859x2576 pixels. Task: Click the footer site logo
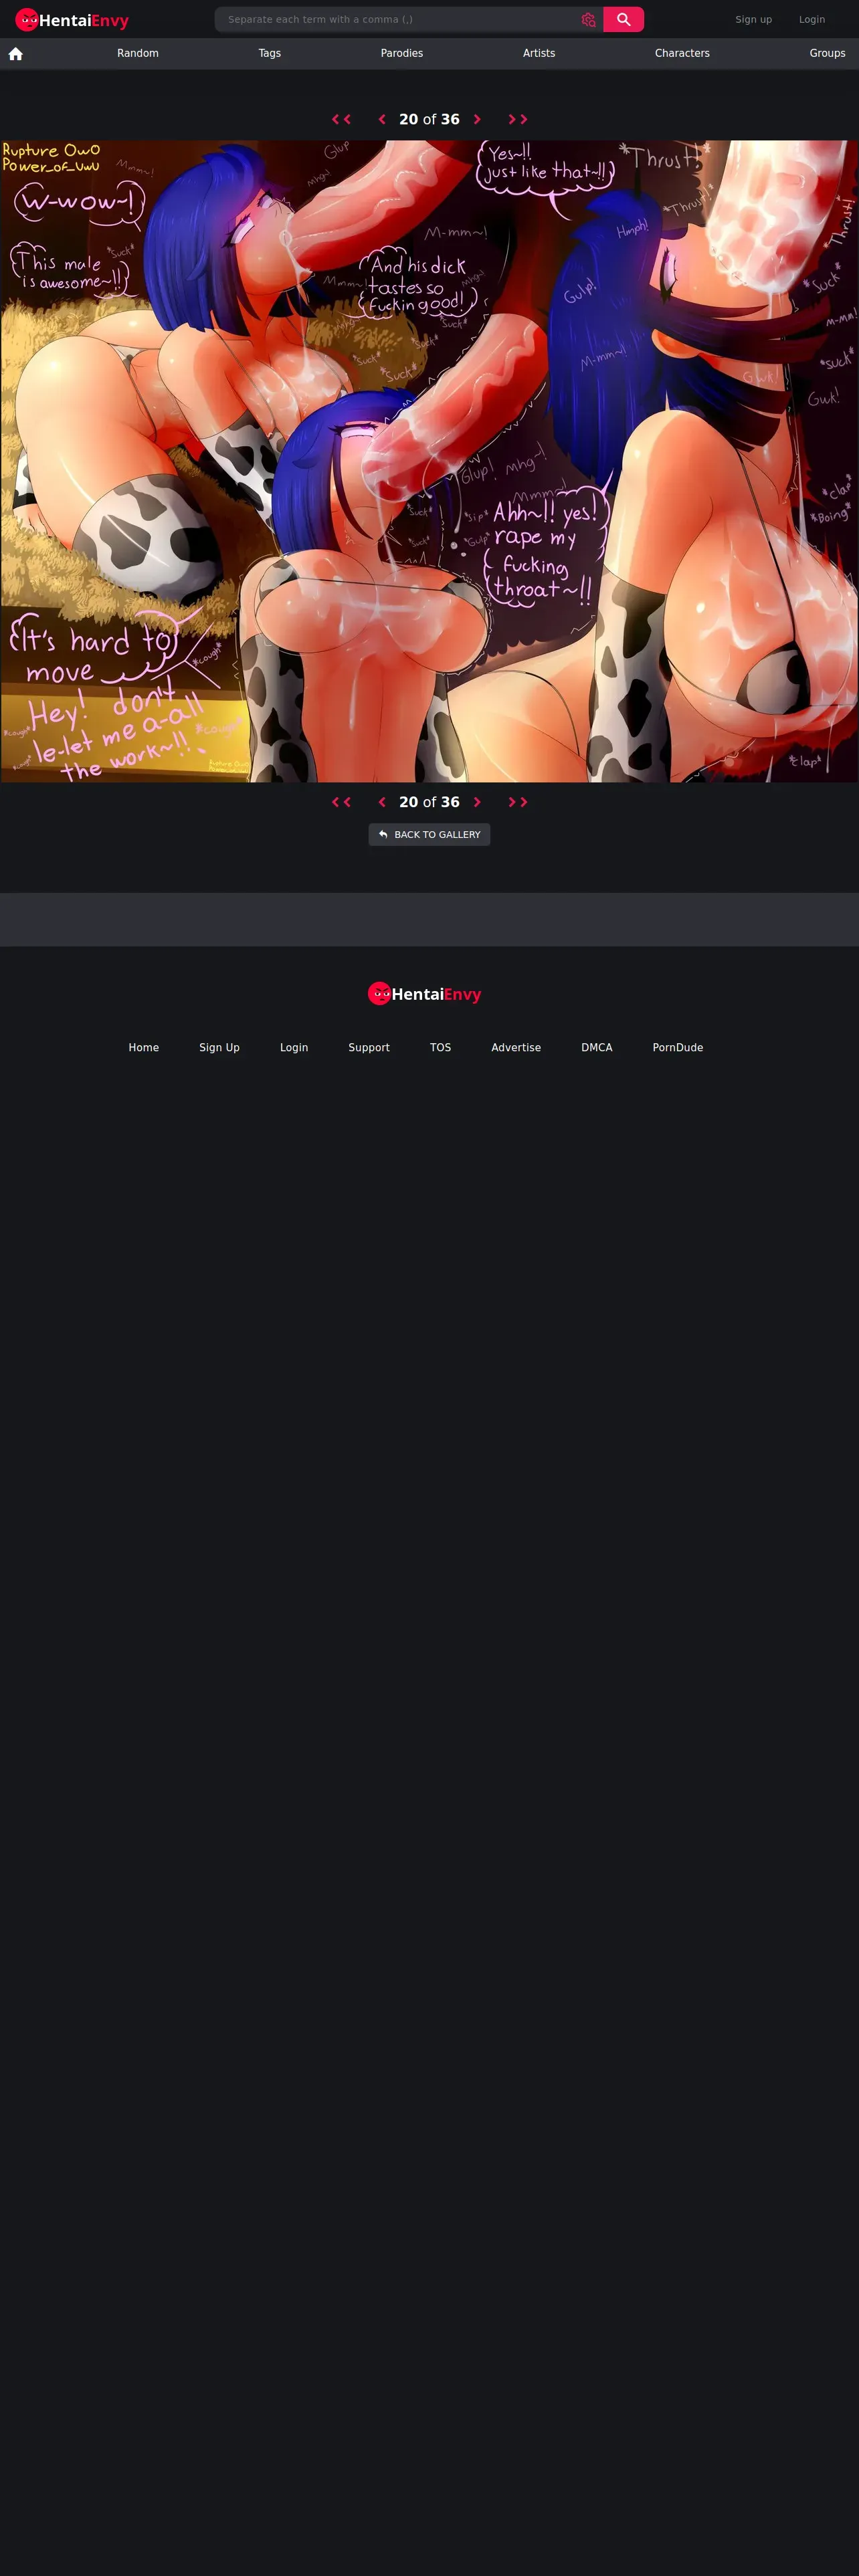coord(425,993)
